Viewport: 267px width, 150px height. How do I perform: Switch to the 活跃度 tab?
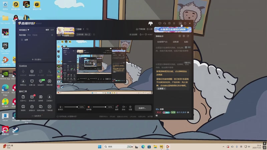pos(176,42)
